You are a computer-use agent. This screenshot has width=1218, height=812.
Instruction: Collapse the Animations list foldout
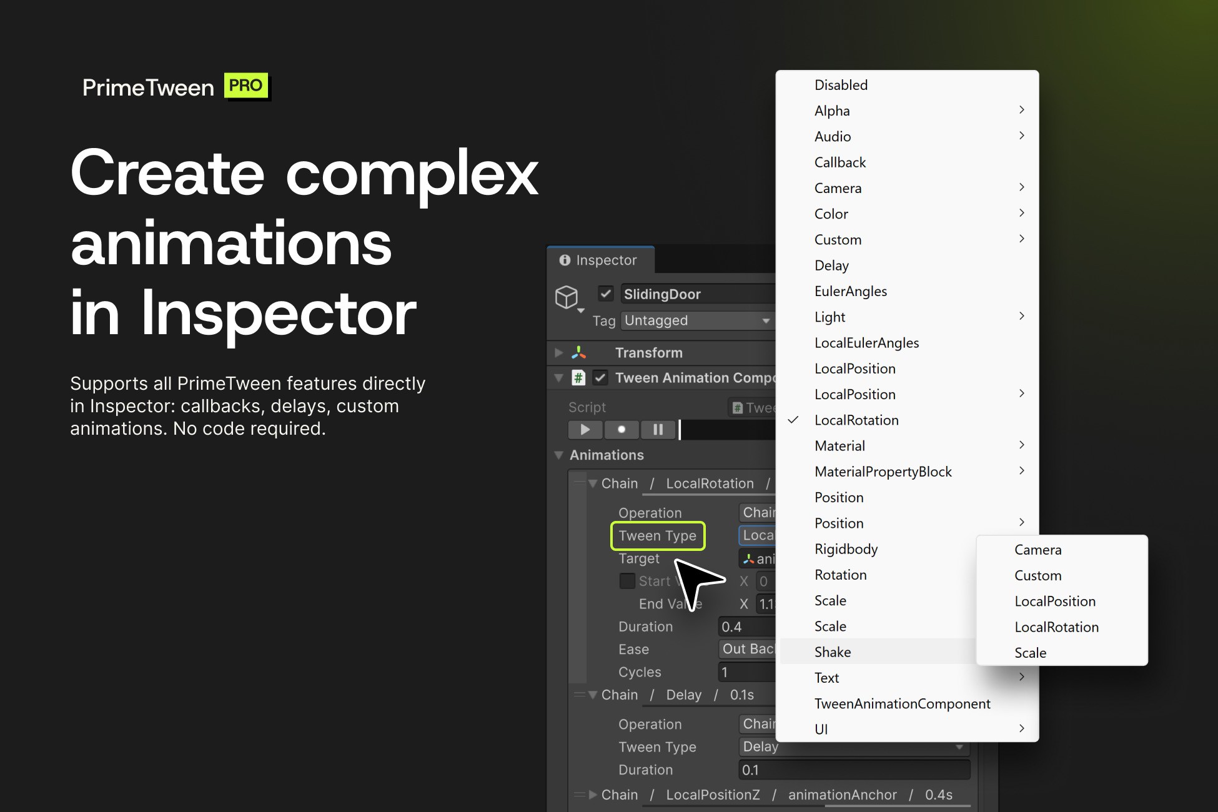(559, 455)
